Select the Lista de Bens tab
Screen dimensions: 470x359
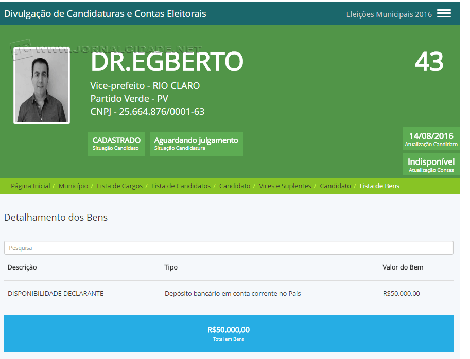click(379, 186)
